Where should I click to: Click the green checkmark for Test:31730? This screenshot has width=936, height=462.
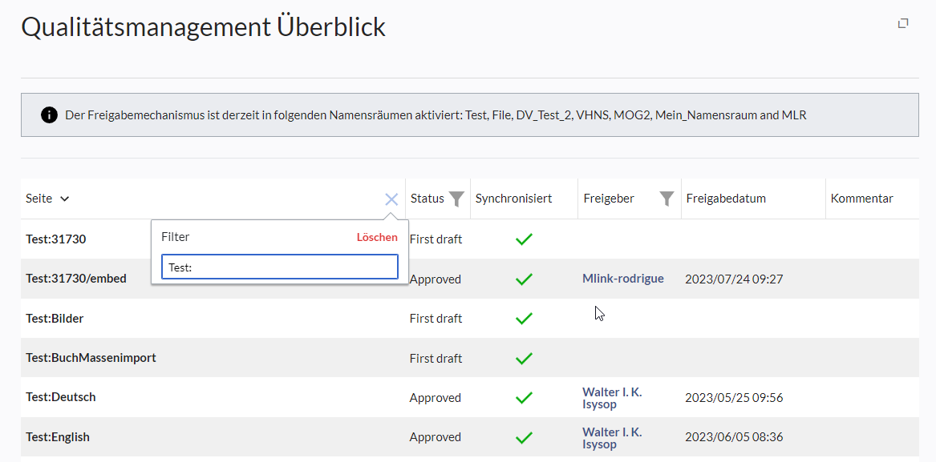pos(524,239)
